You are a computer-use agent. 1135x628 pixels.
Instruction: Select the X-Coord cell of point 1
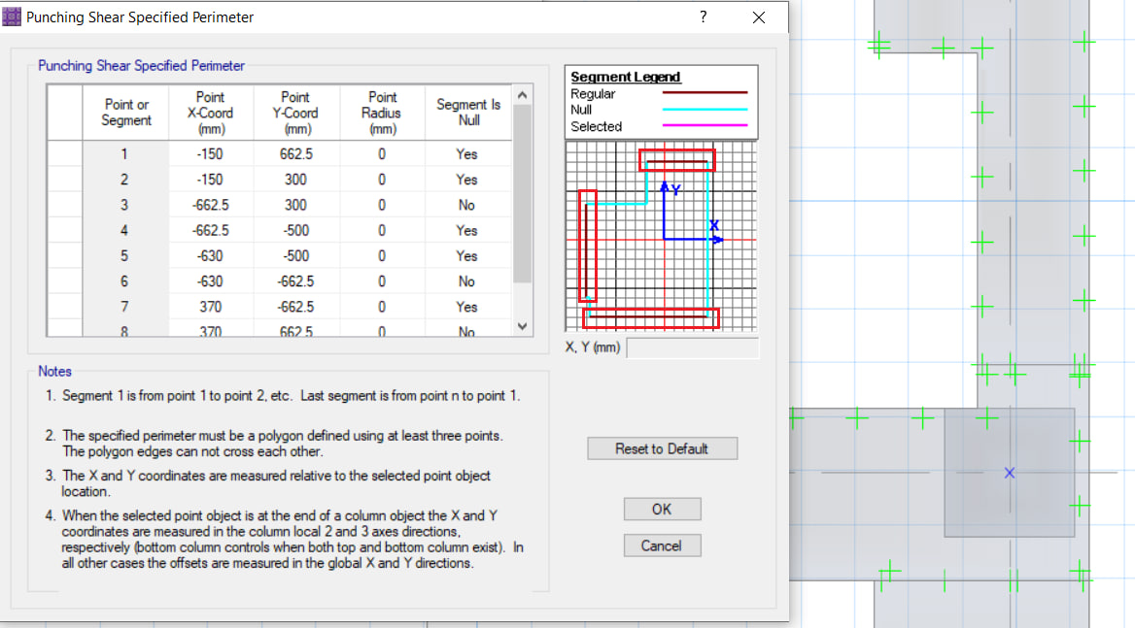211,154
